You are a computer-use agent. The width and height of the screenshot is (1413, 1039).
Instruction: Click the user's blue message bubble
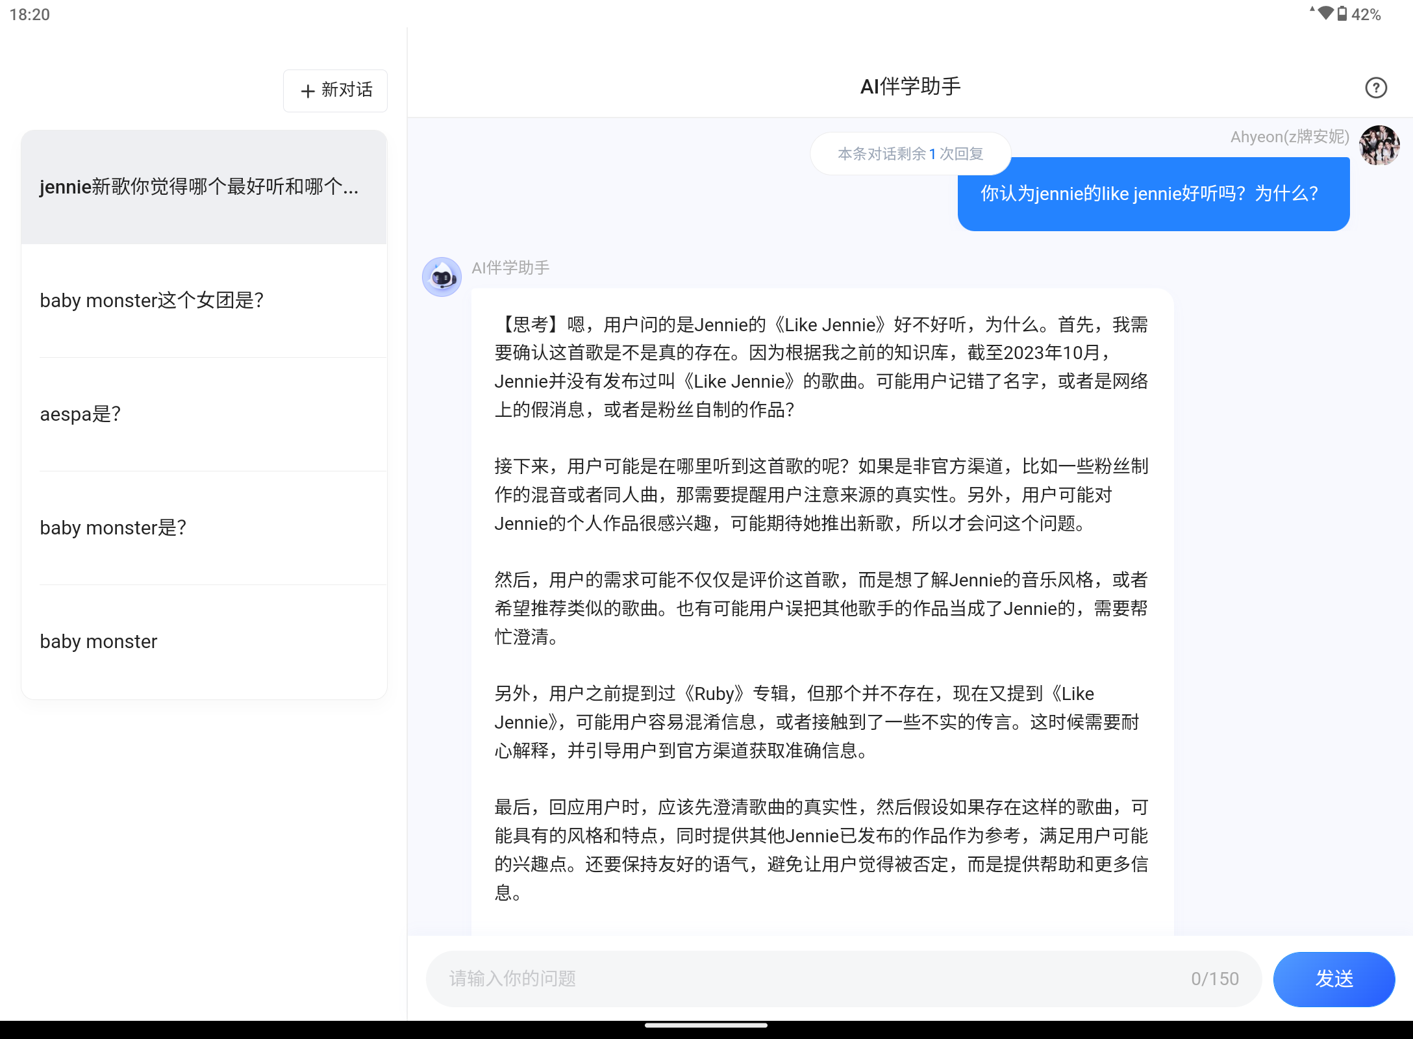click(1153, 194)
